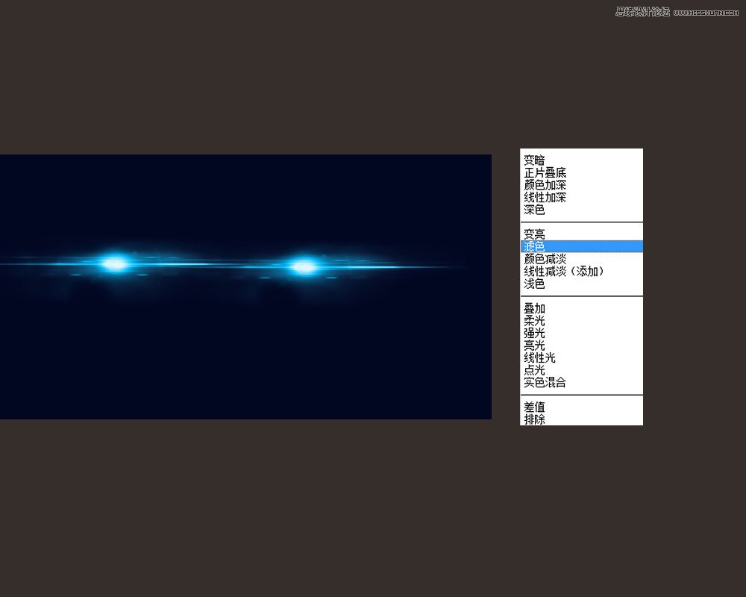Select the 差值 (Difference) option

coord(534,407)
